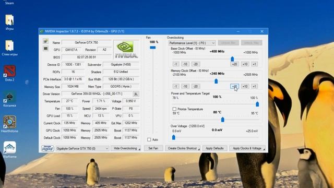Screen dimensions: 334x188
Task: Click the greyed Unlock Min button
Action: coord(228,43)
